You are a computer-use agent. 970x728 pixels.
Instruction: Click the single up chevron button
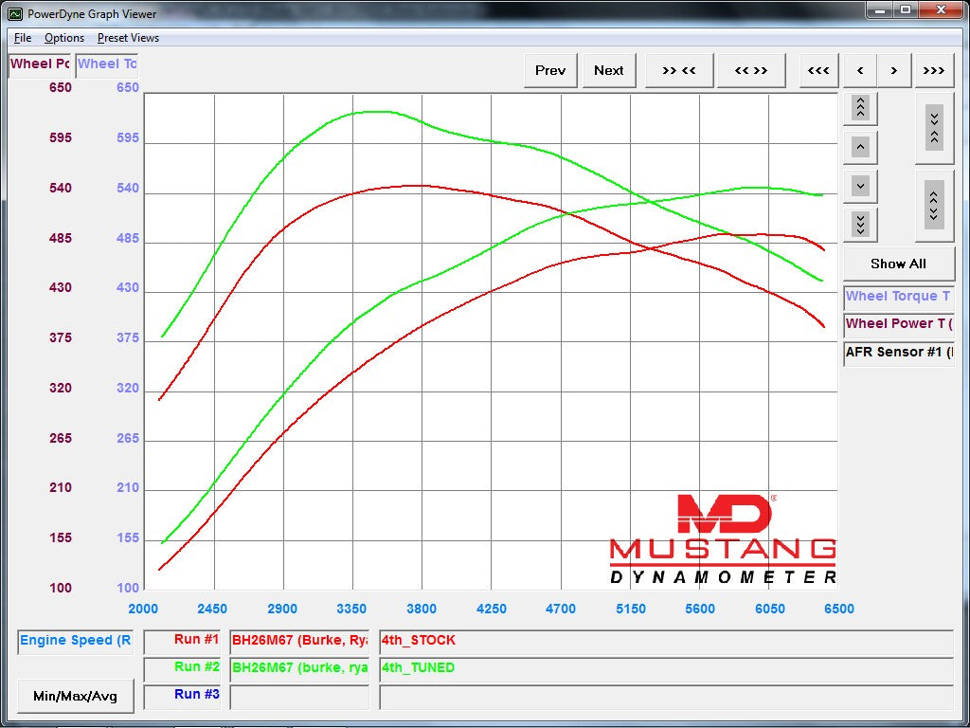tap(860, 147)
